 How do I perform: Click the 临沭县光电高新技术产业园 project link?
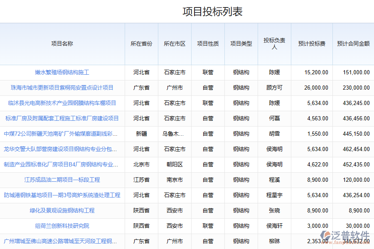[x=62, y=103]
